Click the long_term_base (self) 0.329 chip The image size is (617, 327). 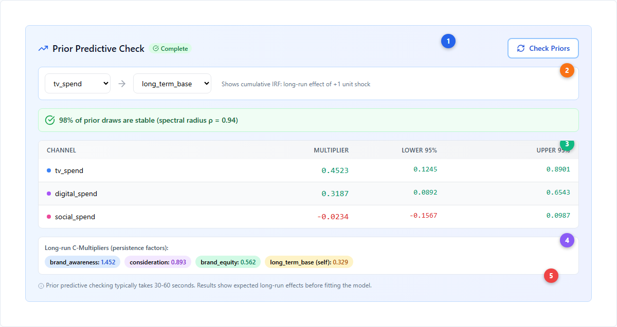[x=309, y=262]
